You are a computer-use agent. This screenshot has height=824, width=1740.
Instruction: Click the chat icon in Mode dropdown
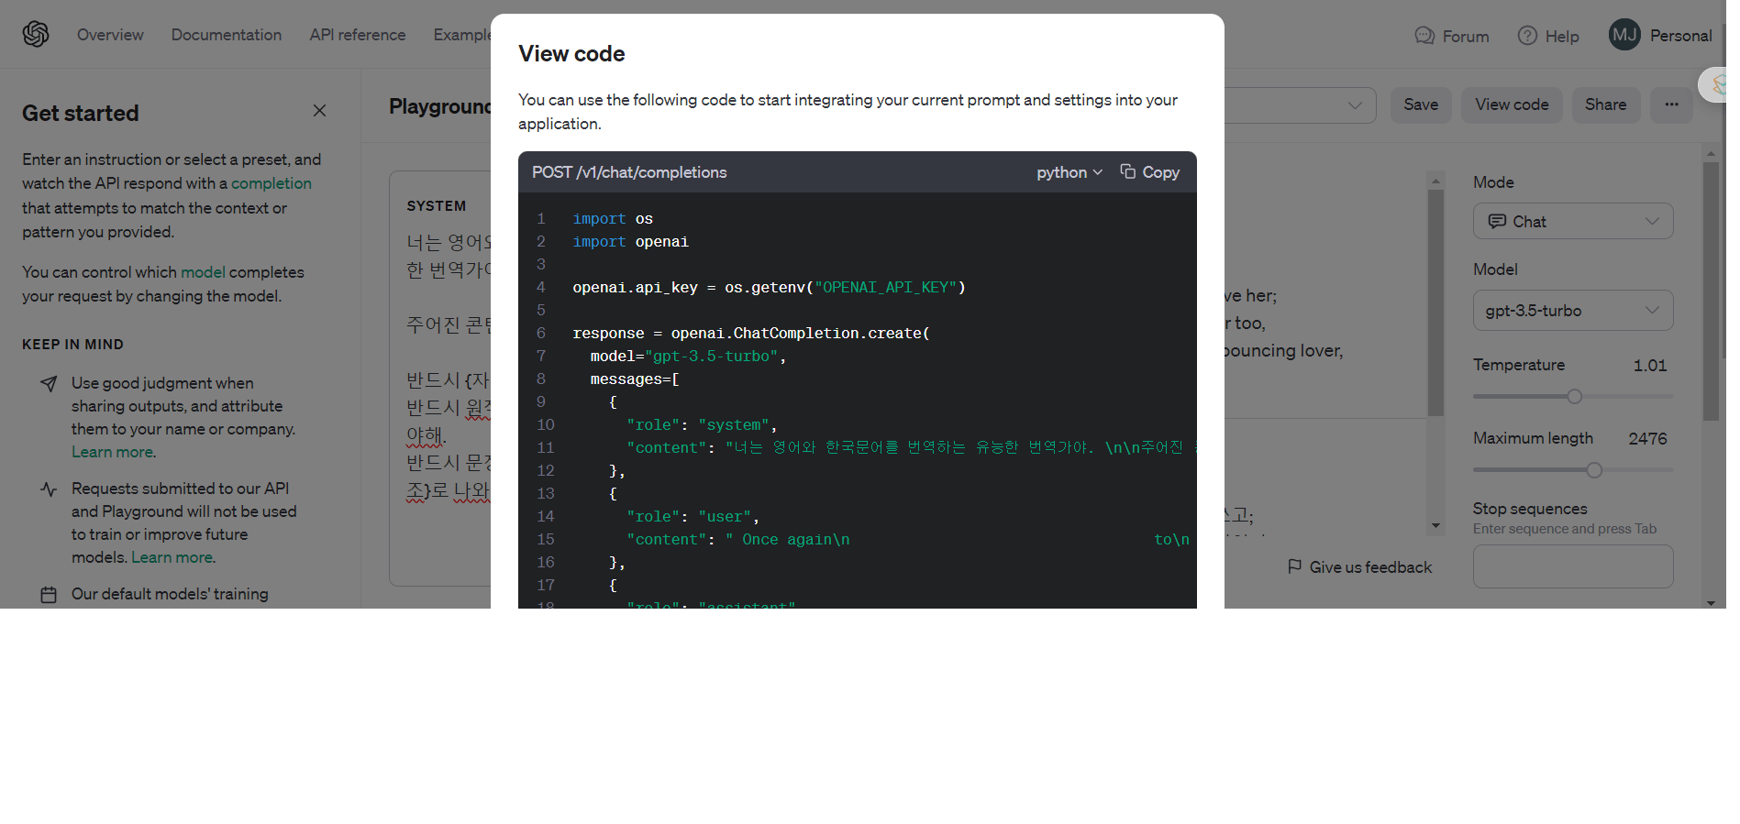pyautogui.click(x=1497, y=221)
